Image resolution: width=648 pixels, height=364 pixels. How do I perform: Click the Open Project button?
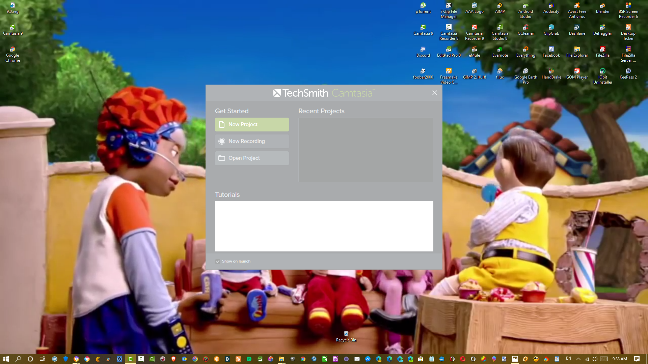click(252, 158)
